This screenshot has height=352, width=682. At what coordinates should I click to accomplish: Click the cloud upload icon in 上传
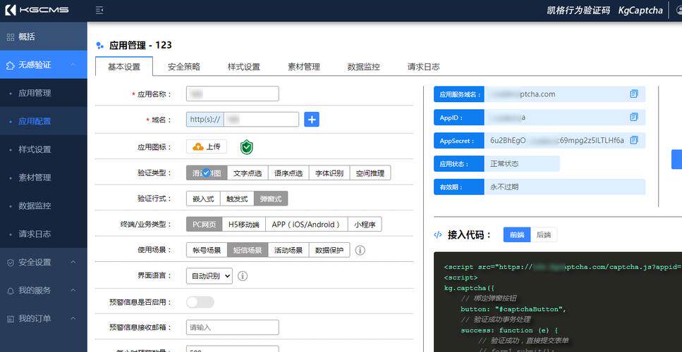pyautogui.click(x=198, y=146)
